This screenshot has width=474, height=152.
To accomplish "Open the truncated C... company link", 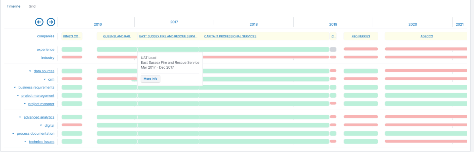I will pyautogui.click(x=333, y=36).
